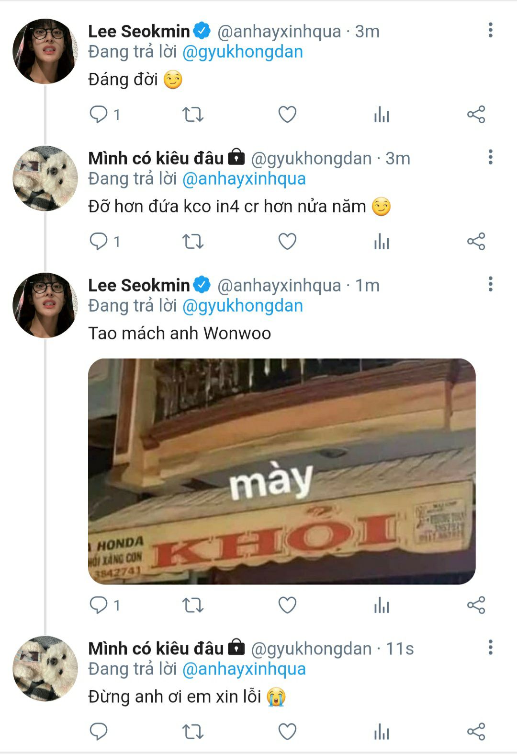Share the "Đáng đời" tweet

pos(476,115)
